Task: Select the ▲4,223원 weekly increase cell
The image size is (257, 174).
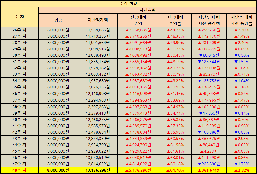Action: (x=209, y=151)
